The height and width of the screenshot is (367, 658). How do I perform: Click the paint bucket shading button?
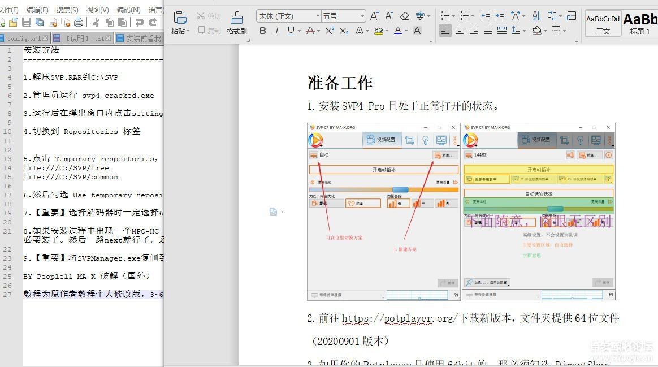coord(536,30)
